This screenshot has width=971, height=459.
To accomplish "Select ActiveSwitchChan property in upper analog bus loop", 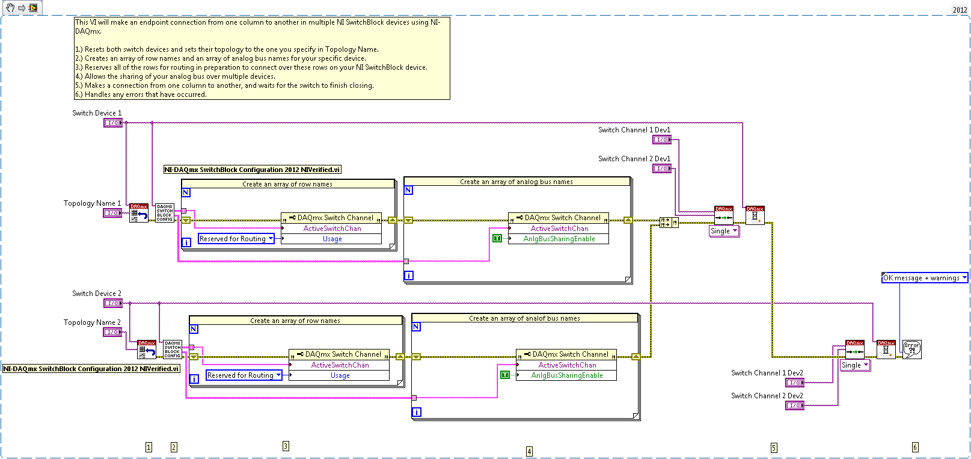I will (559, 229).
